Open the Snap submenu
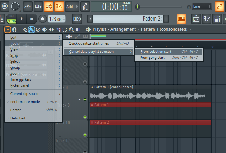This screenshot has height=153, width=226. point(34,55)
